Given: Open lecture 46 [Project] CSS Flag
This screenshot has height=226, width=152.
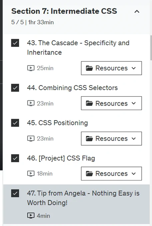Looking at the screenshot, I should 61,158.
